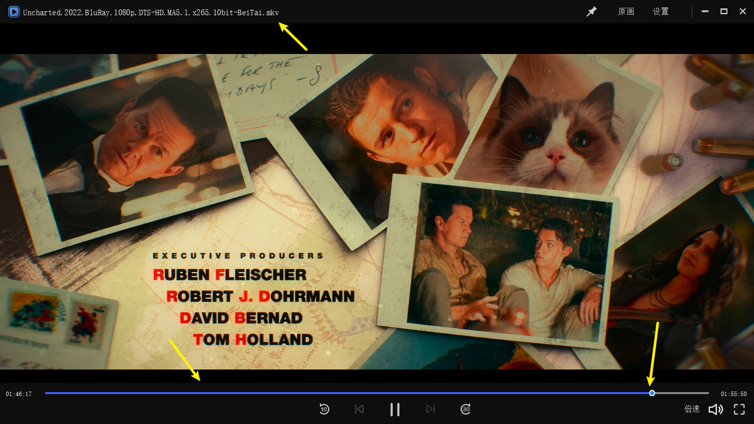Pin the player window on top

[x=592, y=11]
